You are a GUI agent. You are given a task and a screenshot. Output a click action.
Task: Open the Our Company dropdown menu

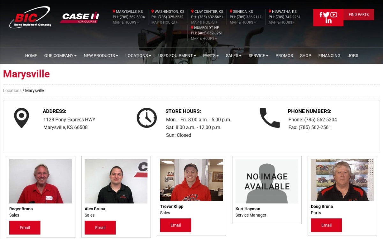pyautogui.click(x=60, y=55)
